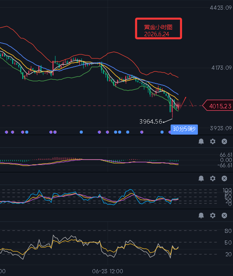This screenshot has height=276, width=233.
Task: Open gear settings for the RSI panel
Action: click(213, 215)
